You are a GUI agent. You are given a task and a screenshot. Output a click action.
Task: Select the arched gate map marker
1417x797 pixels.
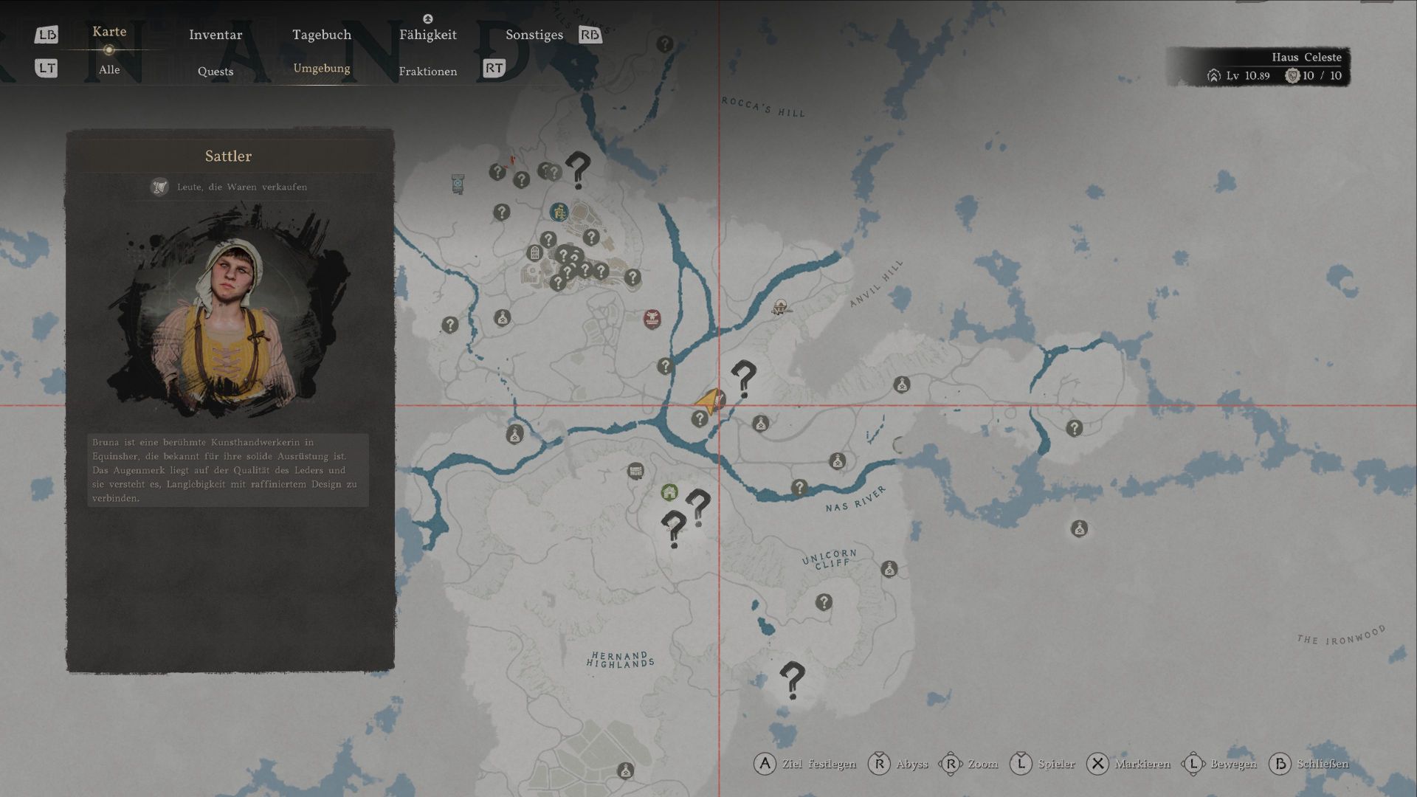(x=534, y=253)
